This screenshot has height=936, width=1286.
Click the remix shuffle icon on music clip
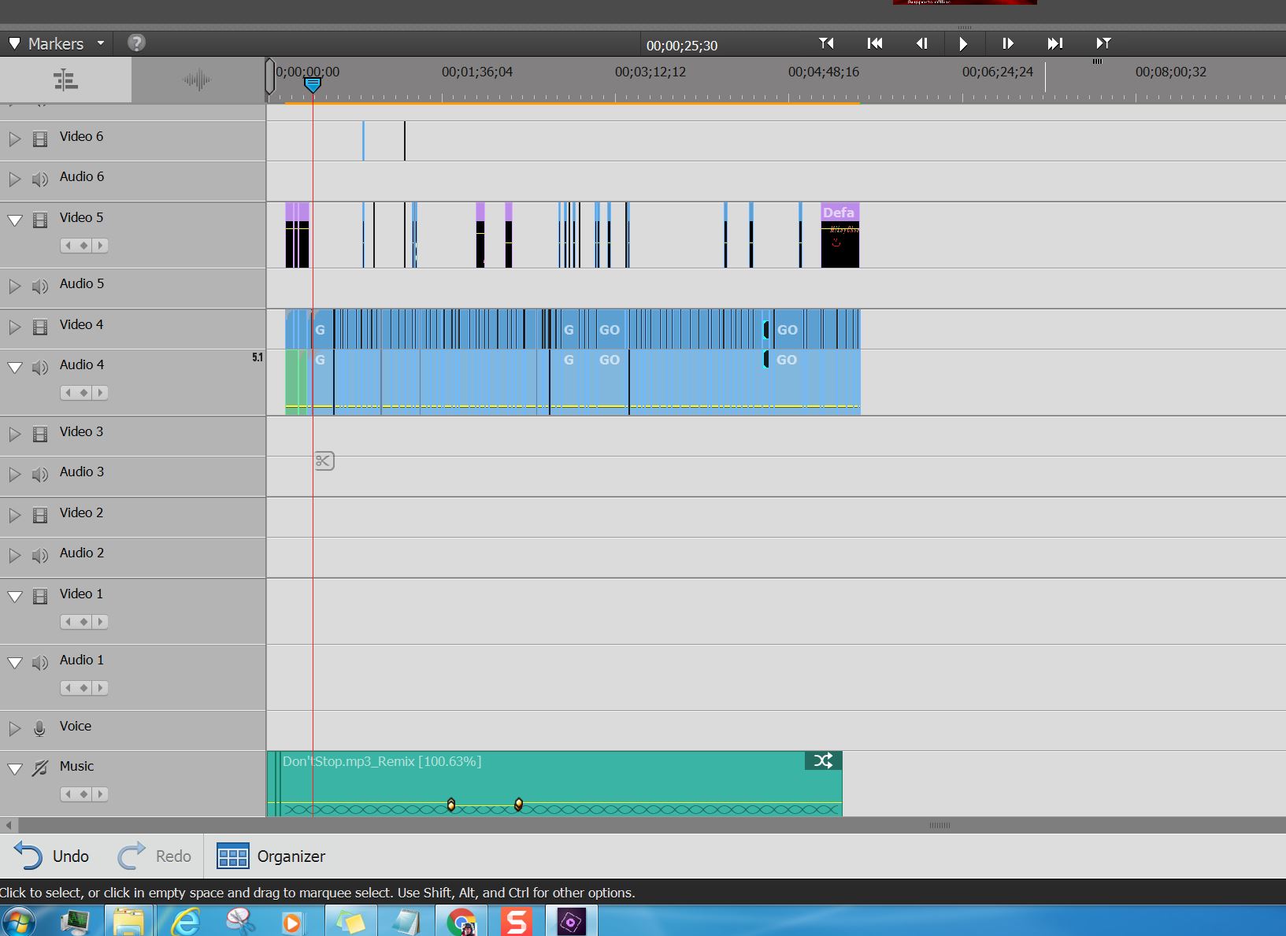823,760
